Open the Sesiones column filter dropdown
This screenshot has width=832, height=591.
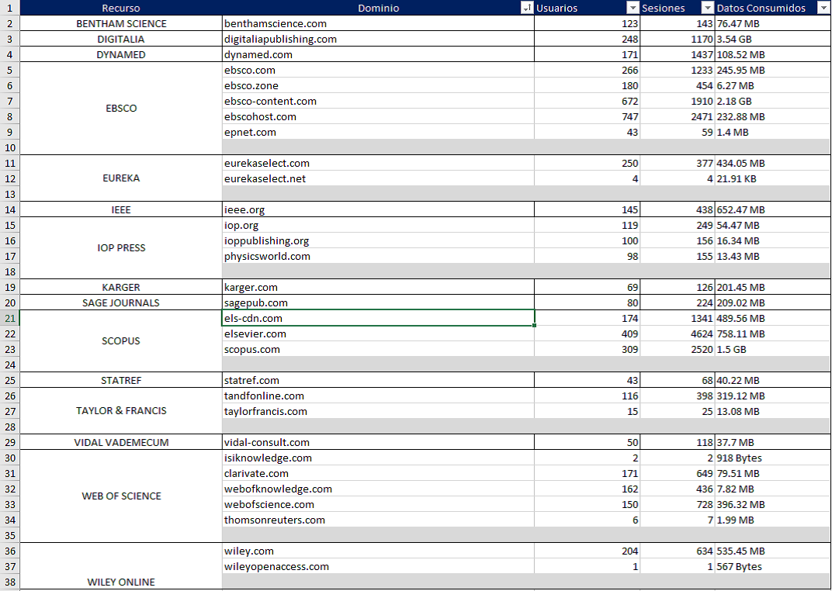tap(707, 8)
